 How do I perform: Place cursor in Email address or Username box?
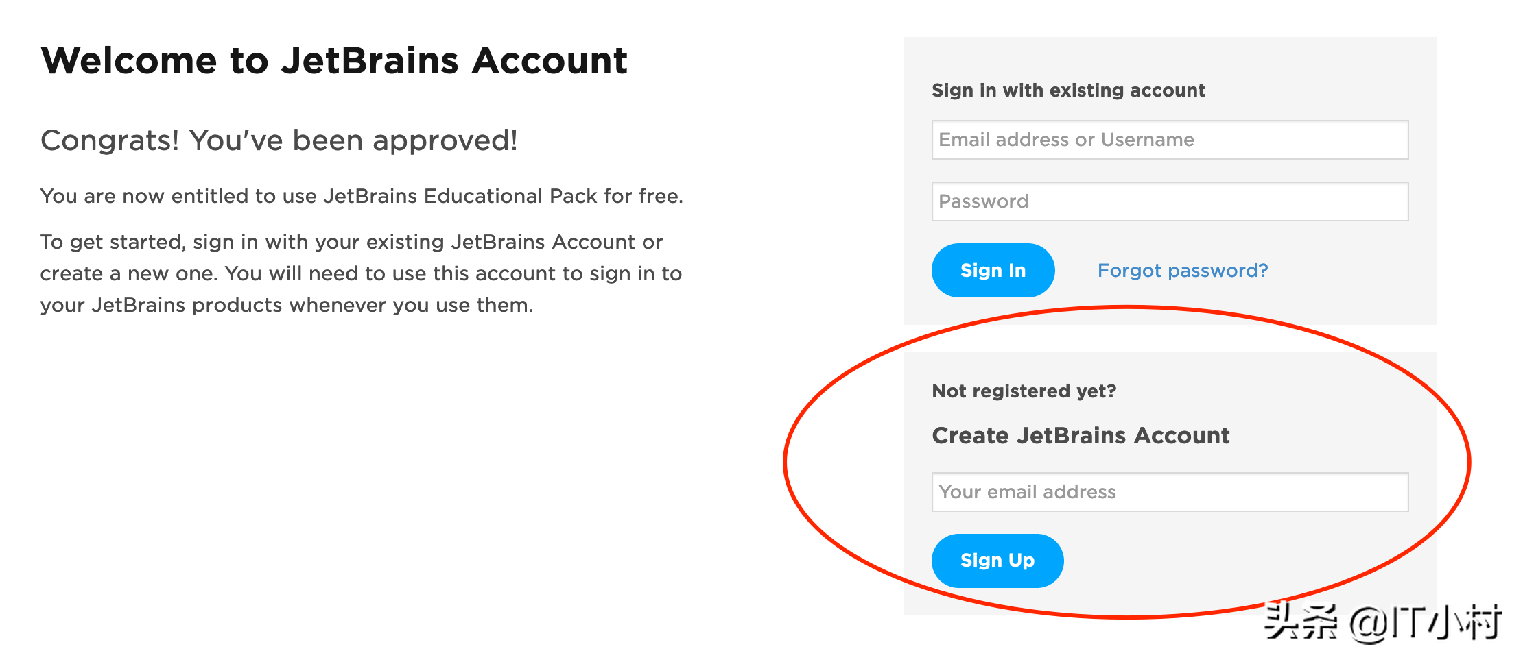coord(1168,140)
